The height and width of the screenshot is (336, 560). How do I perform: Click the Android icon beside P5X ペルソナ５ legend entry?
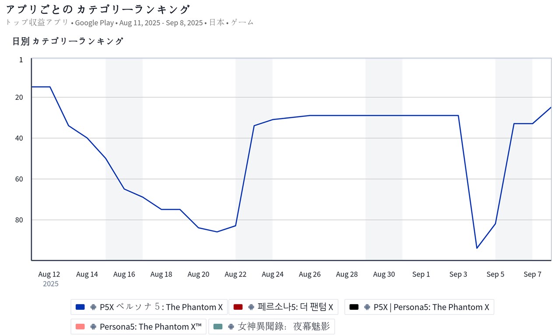point(93,307)
